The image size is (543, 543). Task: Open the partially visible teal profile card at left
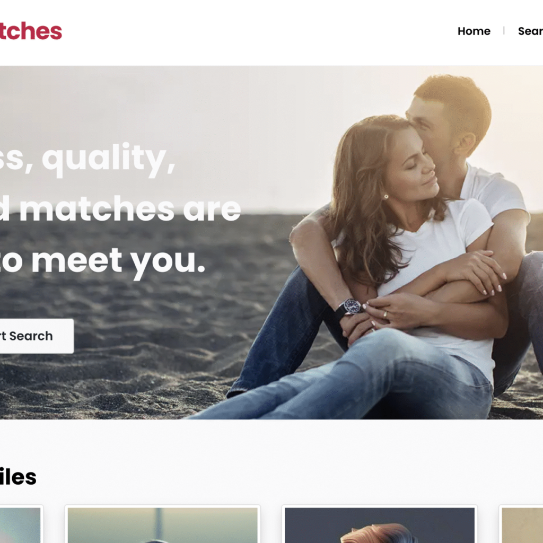21,524
